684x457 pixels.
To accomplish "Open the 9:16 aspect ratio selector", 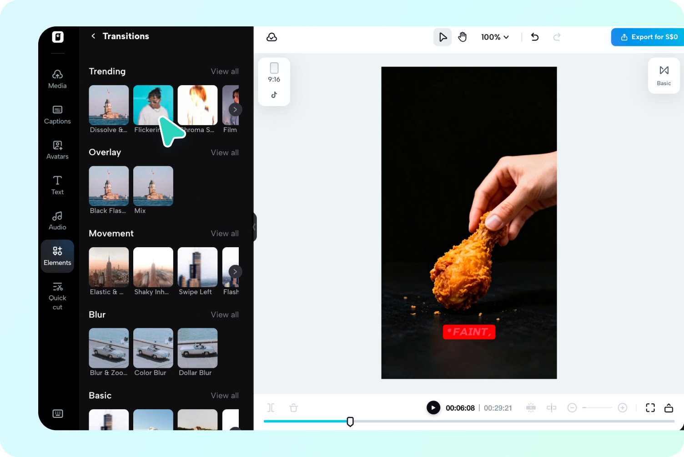I will 274,81.
